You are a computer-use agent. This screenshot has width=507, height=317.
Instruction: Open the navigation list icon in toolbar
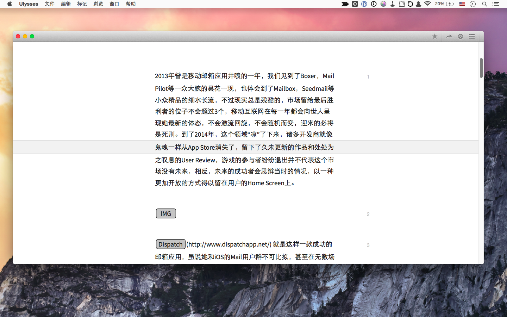click(472, 36)
